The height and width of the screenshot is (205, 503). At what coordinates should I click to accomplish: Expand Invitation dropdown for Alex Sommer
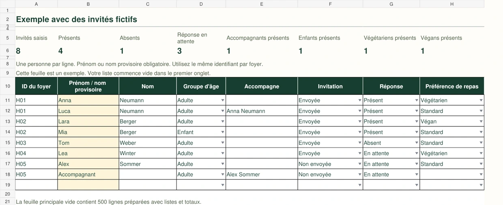[360, 164]
